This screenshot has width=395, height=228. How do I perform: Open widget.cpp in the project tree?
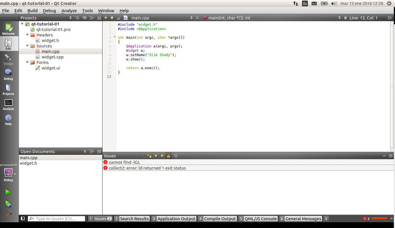coord(52,57)
